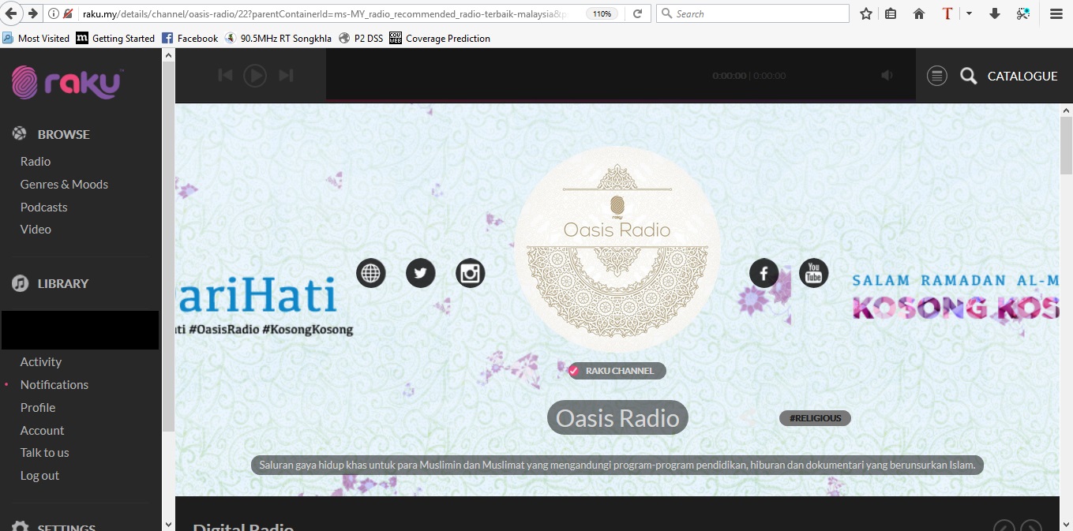Image resolution: width=1073 pixels, height=531 pixels.
Task: Click the raku logo in the sidebar
Action: [x=66, y=82]
